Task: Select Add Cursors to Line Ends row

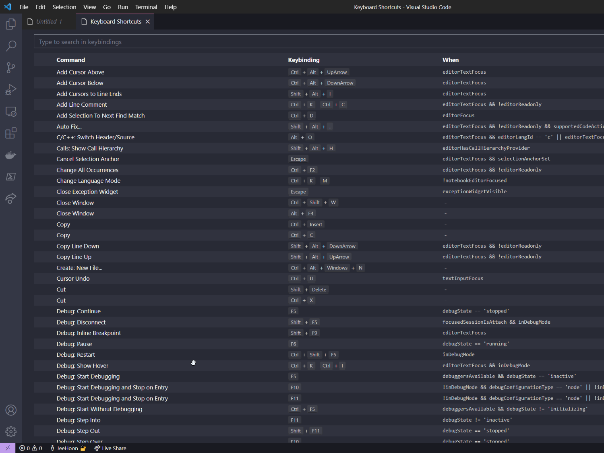Action: point(319,94)
